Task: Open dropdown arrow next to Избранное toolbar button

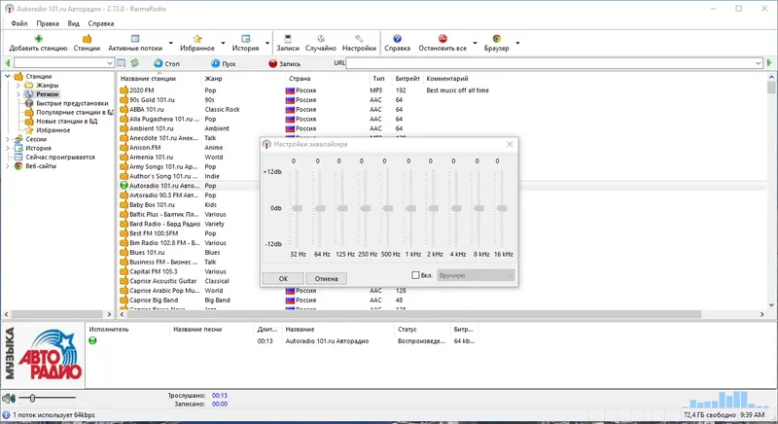Action: pyautogui.click(x=223, y=43)
